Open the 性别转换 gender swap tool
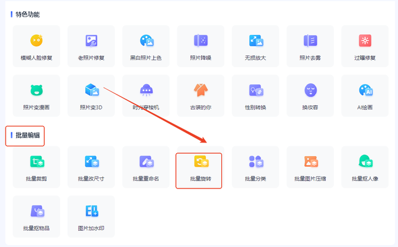This screenshot has width=398, height=247. click(256, 96)
